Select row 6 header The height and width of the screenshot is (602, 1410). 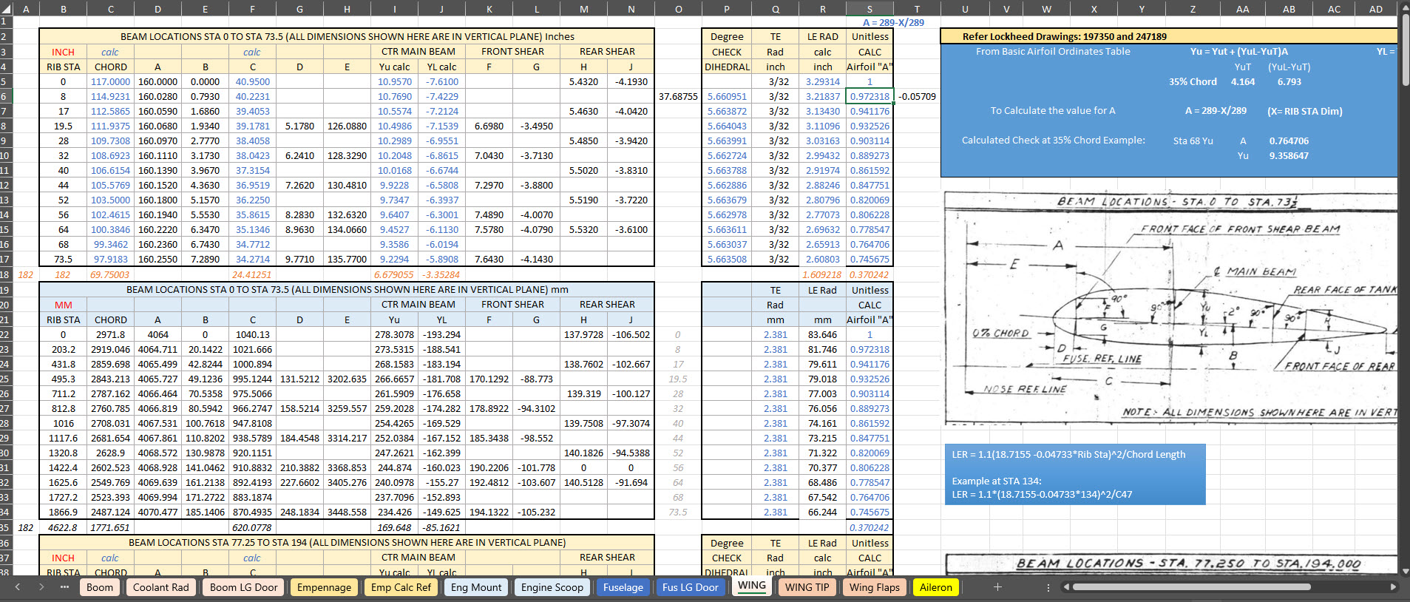tap(4, 96)
